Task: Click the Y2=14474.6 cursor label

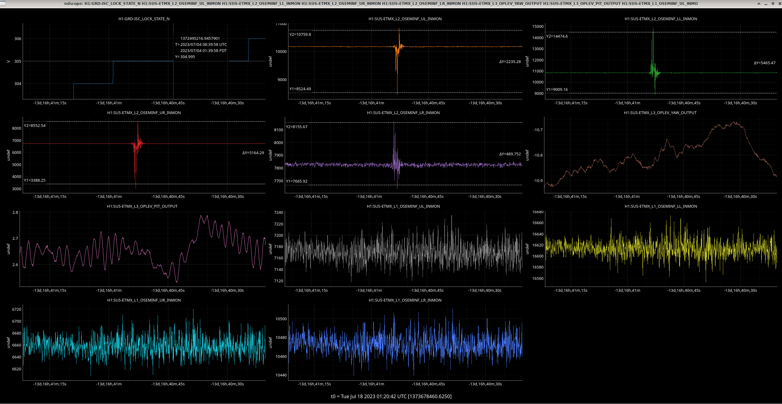Action: pyautogui.click(x=557, y=36)
